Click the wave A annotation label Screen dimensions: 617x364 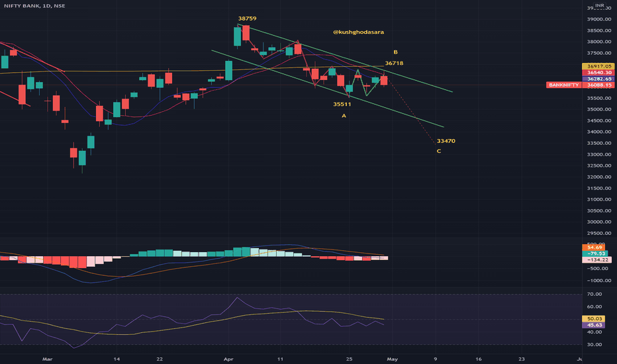344,116
